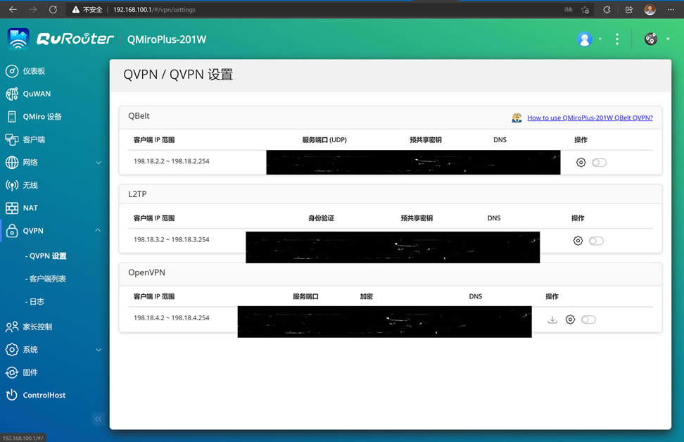This screenshot has width=684, height=442.
Task: Click the 不安全 security warning indicator
Action: pyautogui.click(x=87, y=10)
